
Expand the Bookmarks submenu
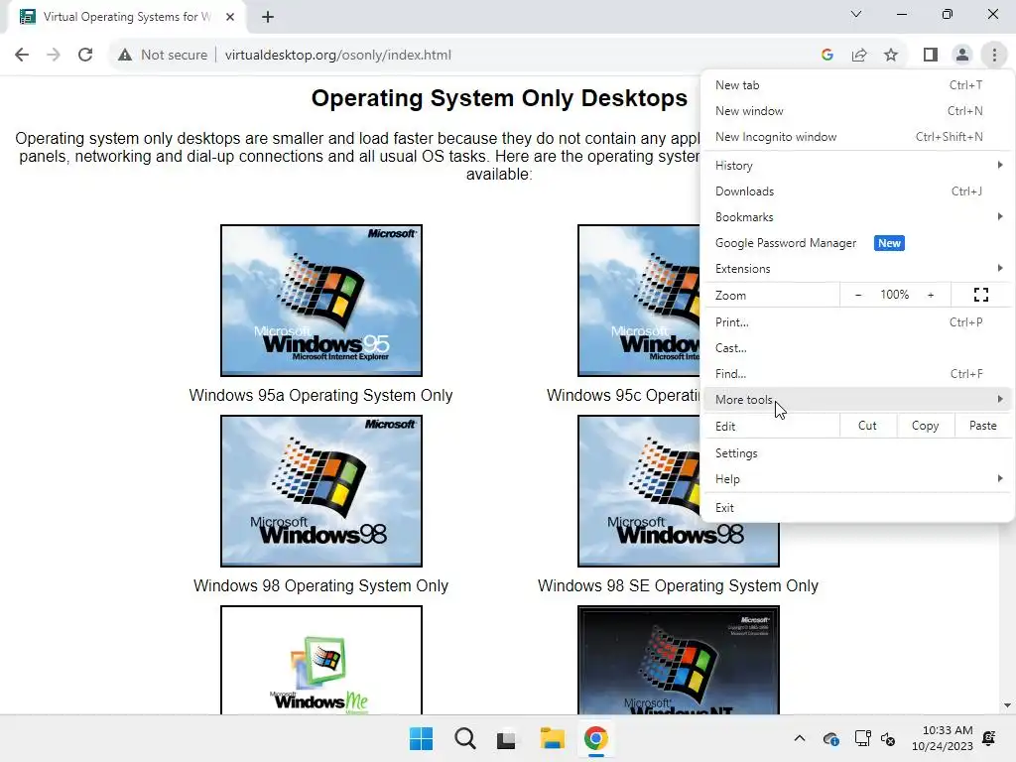point(858,217)
